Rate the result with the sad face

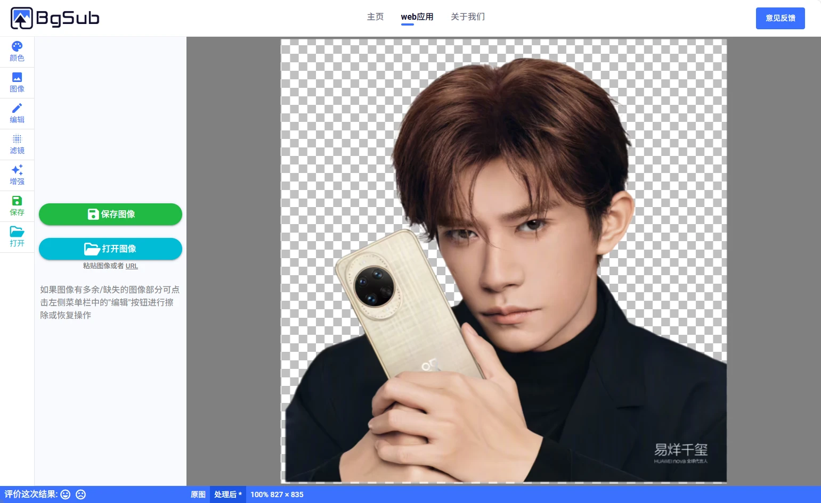(81, 494)
